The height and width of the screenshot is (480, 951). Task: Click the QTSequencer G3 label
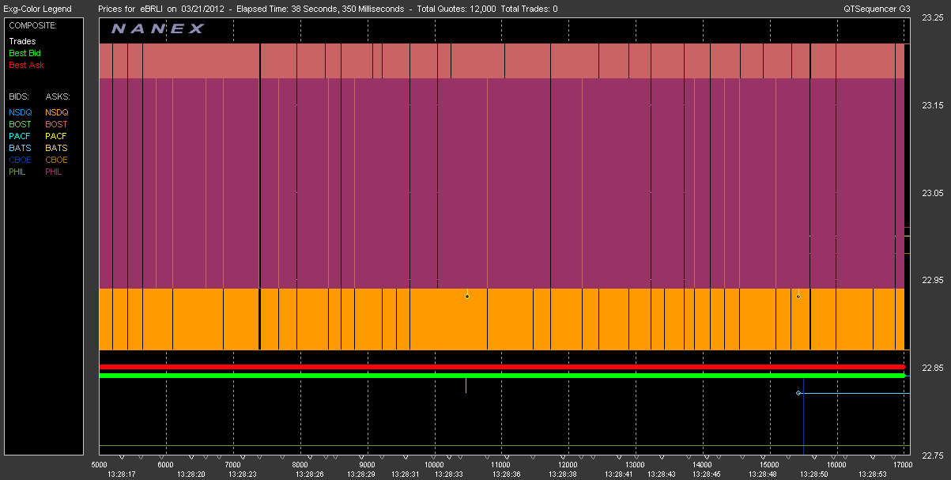pyautogui.click(x=878, y=9)
